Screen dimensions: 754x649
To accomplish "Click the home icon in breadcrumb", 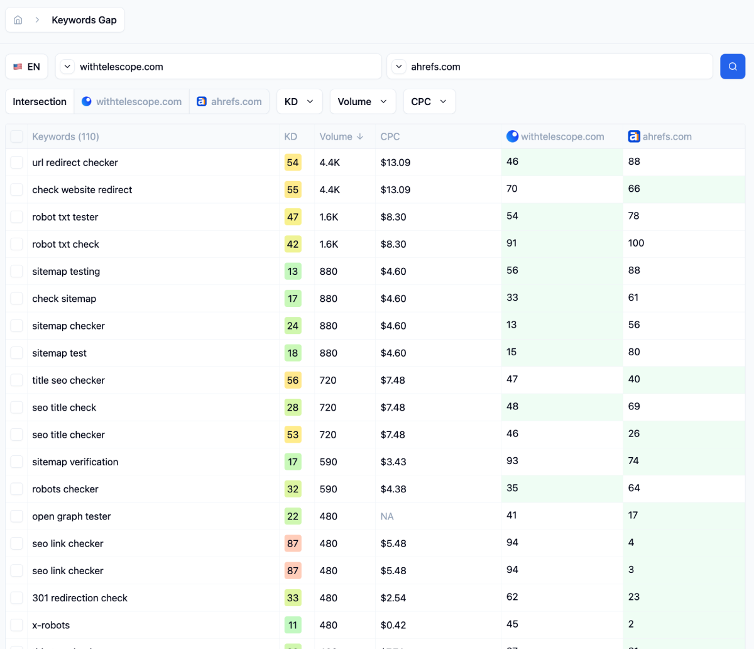I will (18, 20).
